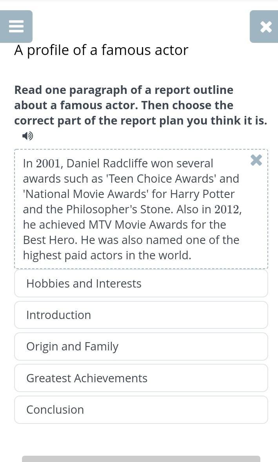Play the audio with the speaker icon
The width and height of the screenshot is (278, 462).
(27, 136)
